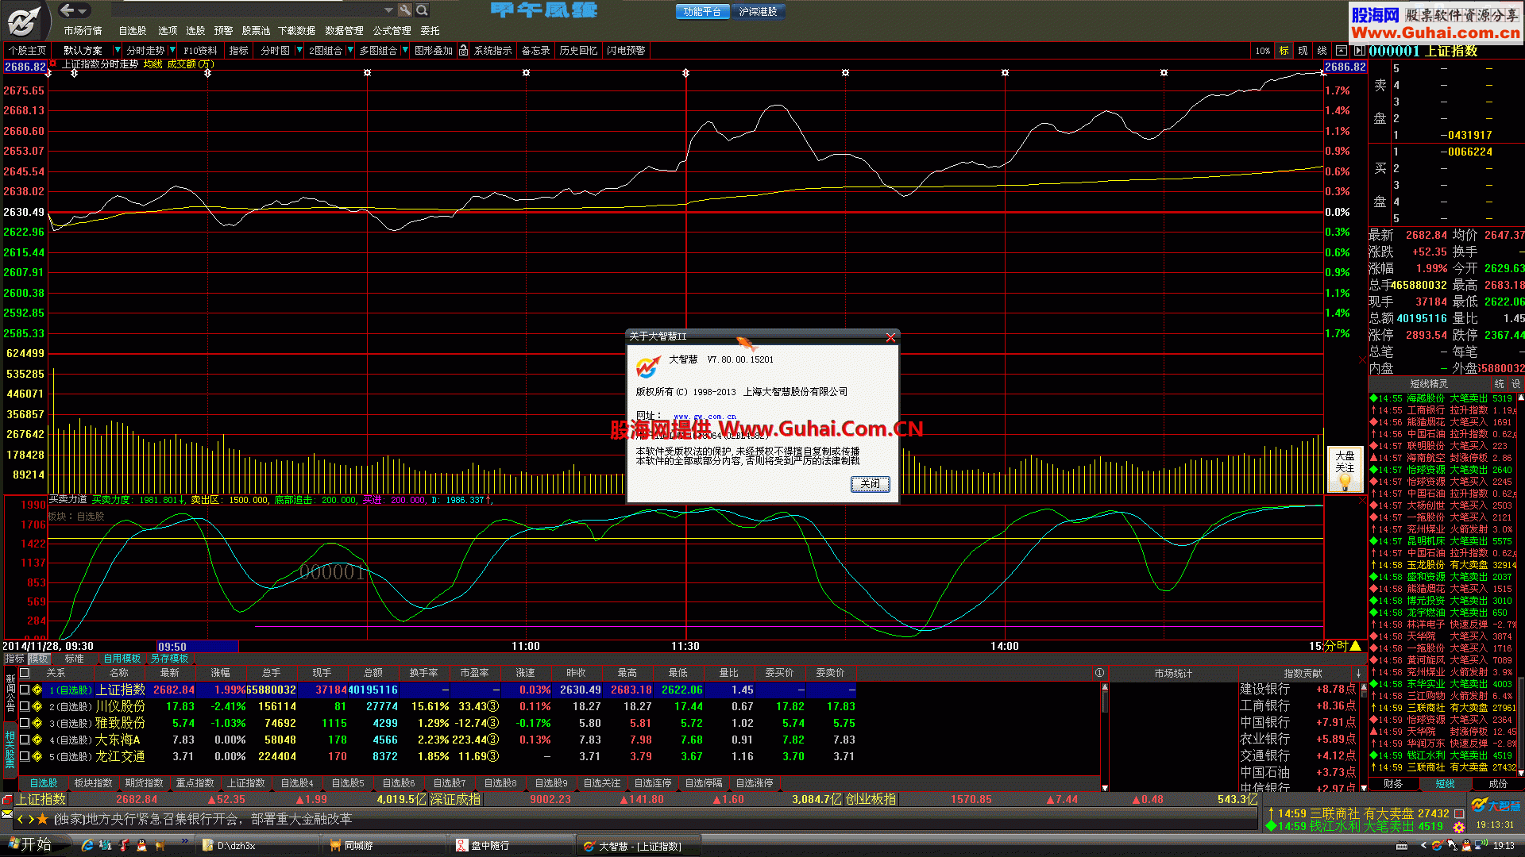The image size is (1525, 857).
Task: Open the 公式管理 menu
Action: pos(392,31)
